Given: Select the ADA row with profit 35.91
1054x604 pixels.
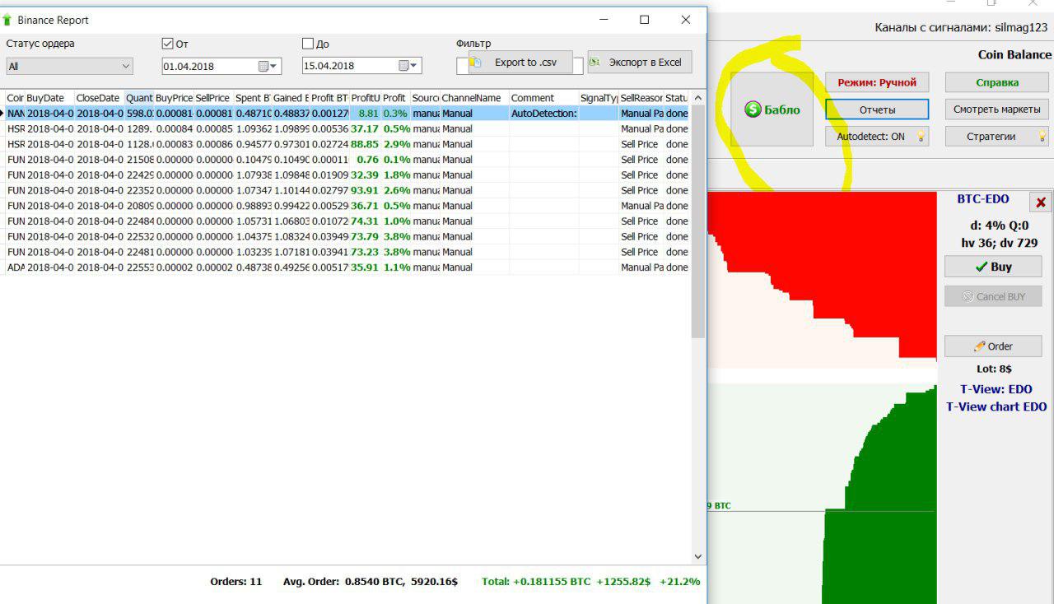Looking at the screenshot, I should [x=346, y=267].
